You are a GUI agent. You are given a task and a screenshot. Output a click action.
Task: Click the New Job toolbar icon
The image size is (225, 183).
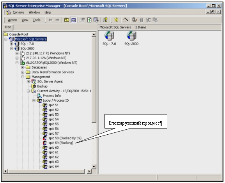click(155, 20)
